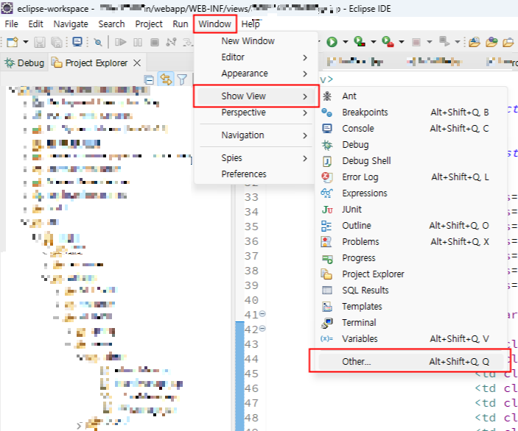The width and height of the screenshot is (518, 431).
Task: Open Project Explorer filter icon
Action: tap(182, 79)
